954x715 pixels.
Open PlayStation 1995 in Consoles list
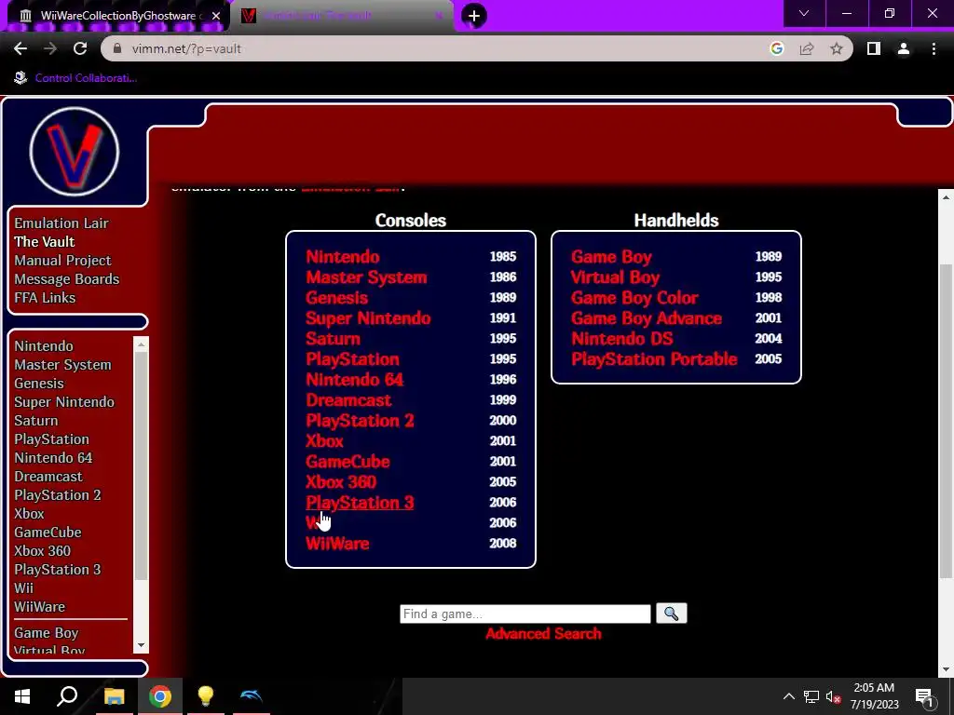point(352,359)
